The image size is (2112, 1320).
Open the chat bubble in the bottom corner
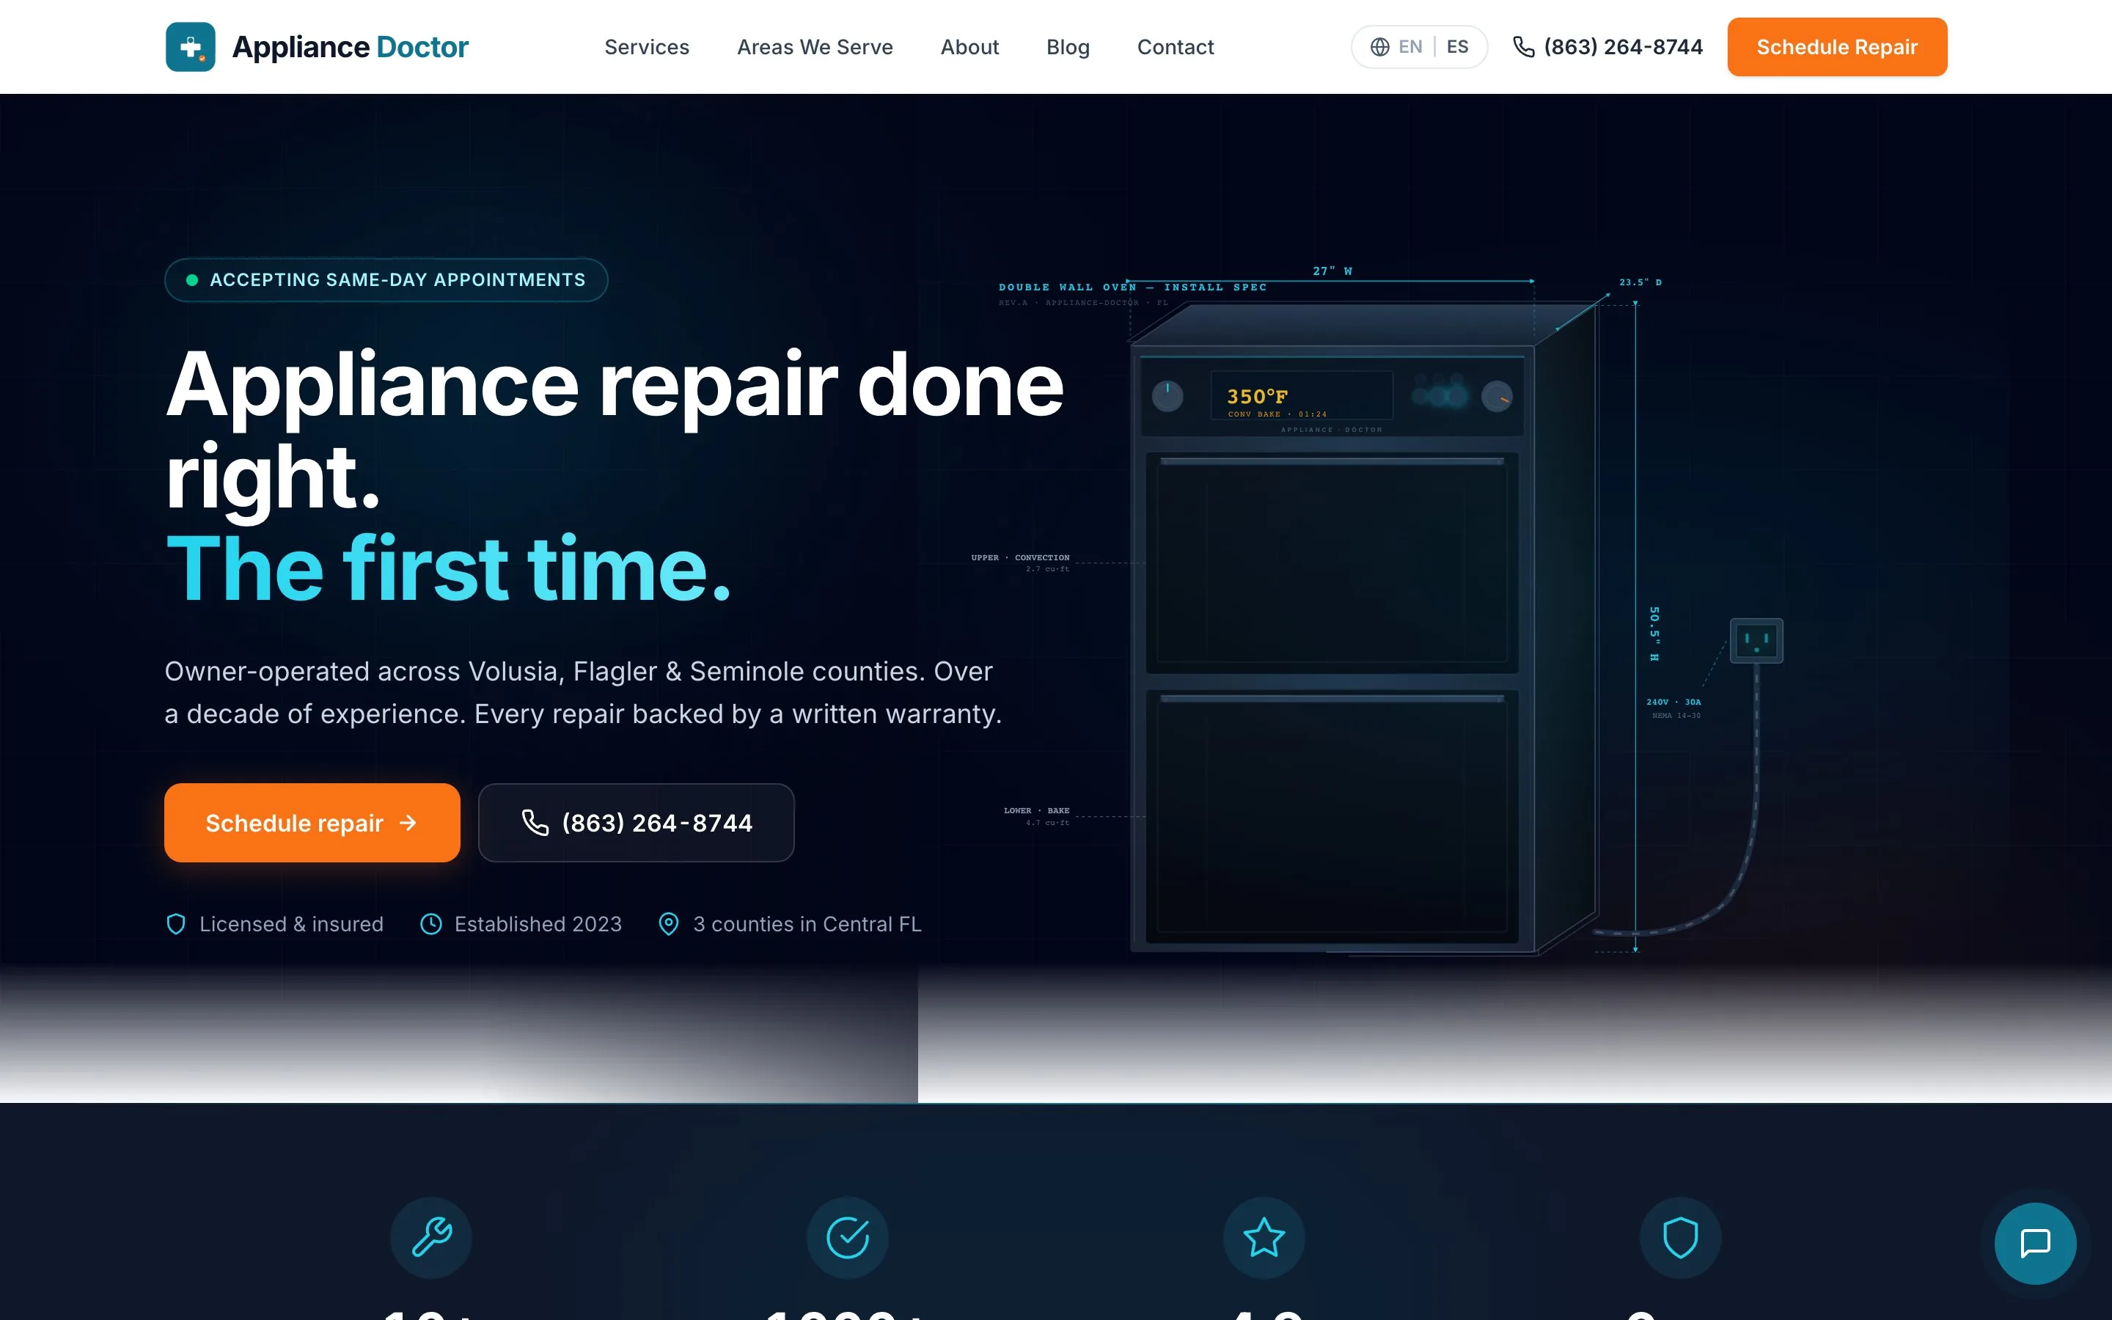coord(2037,1243)
